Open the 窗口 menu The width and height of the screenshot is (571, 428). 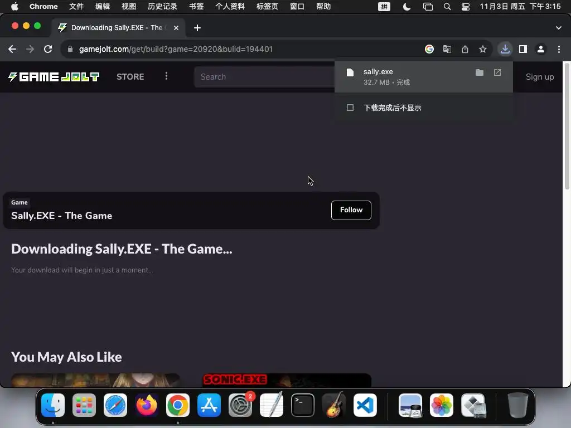(x=297, y=7)
